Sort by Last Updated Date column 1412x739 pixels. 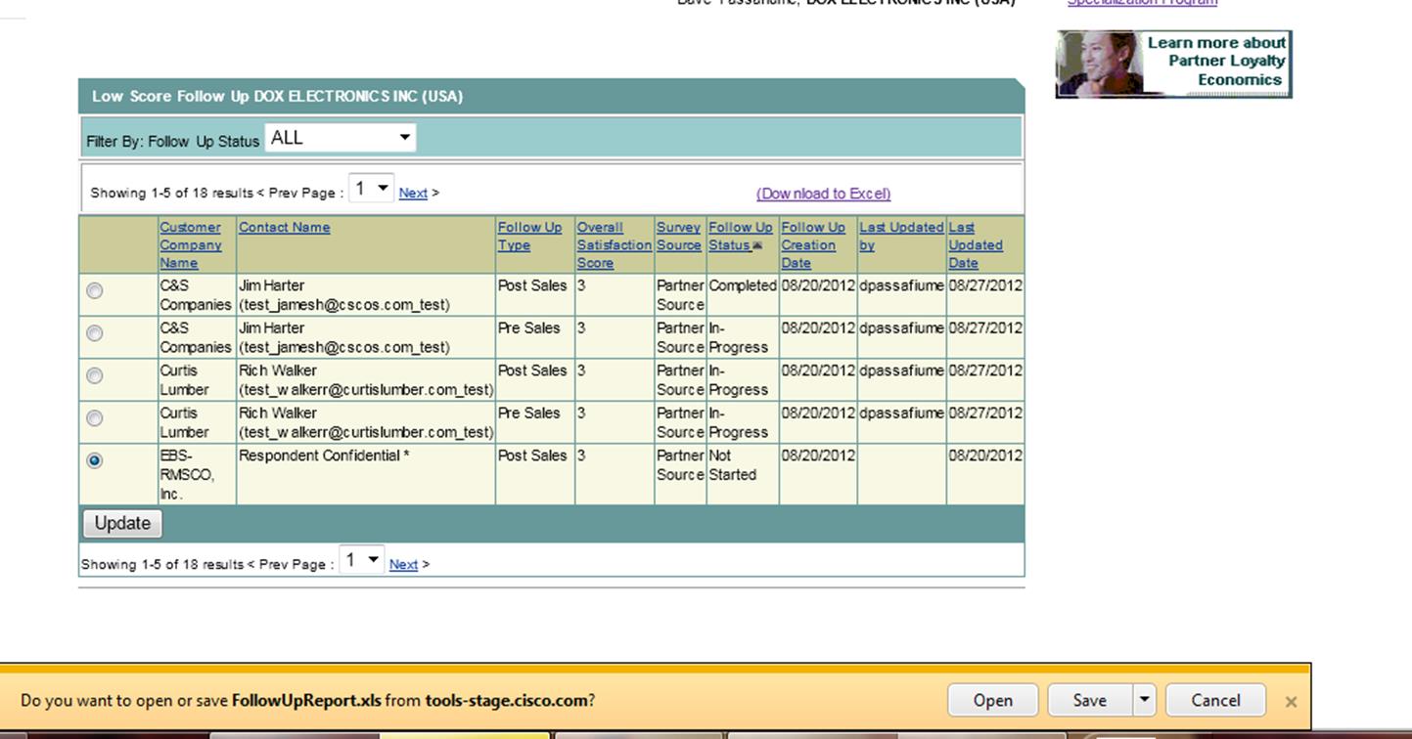coord(976,244)
